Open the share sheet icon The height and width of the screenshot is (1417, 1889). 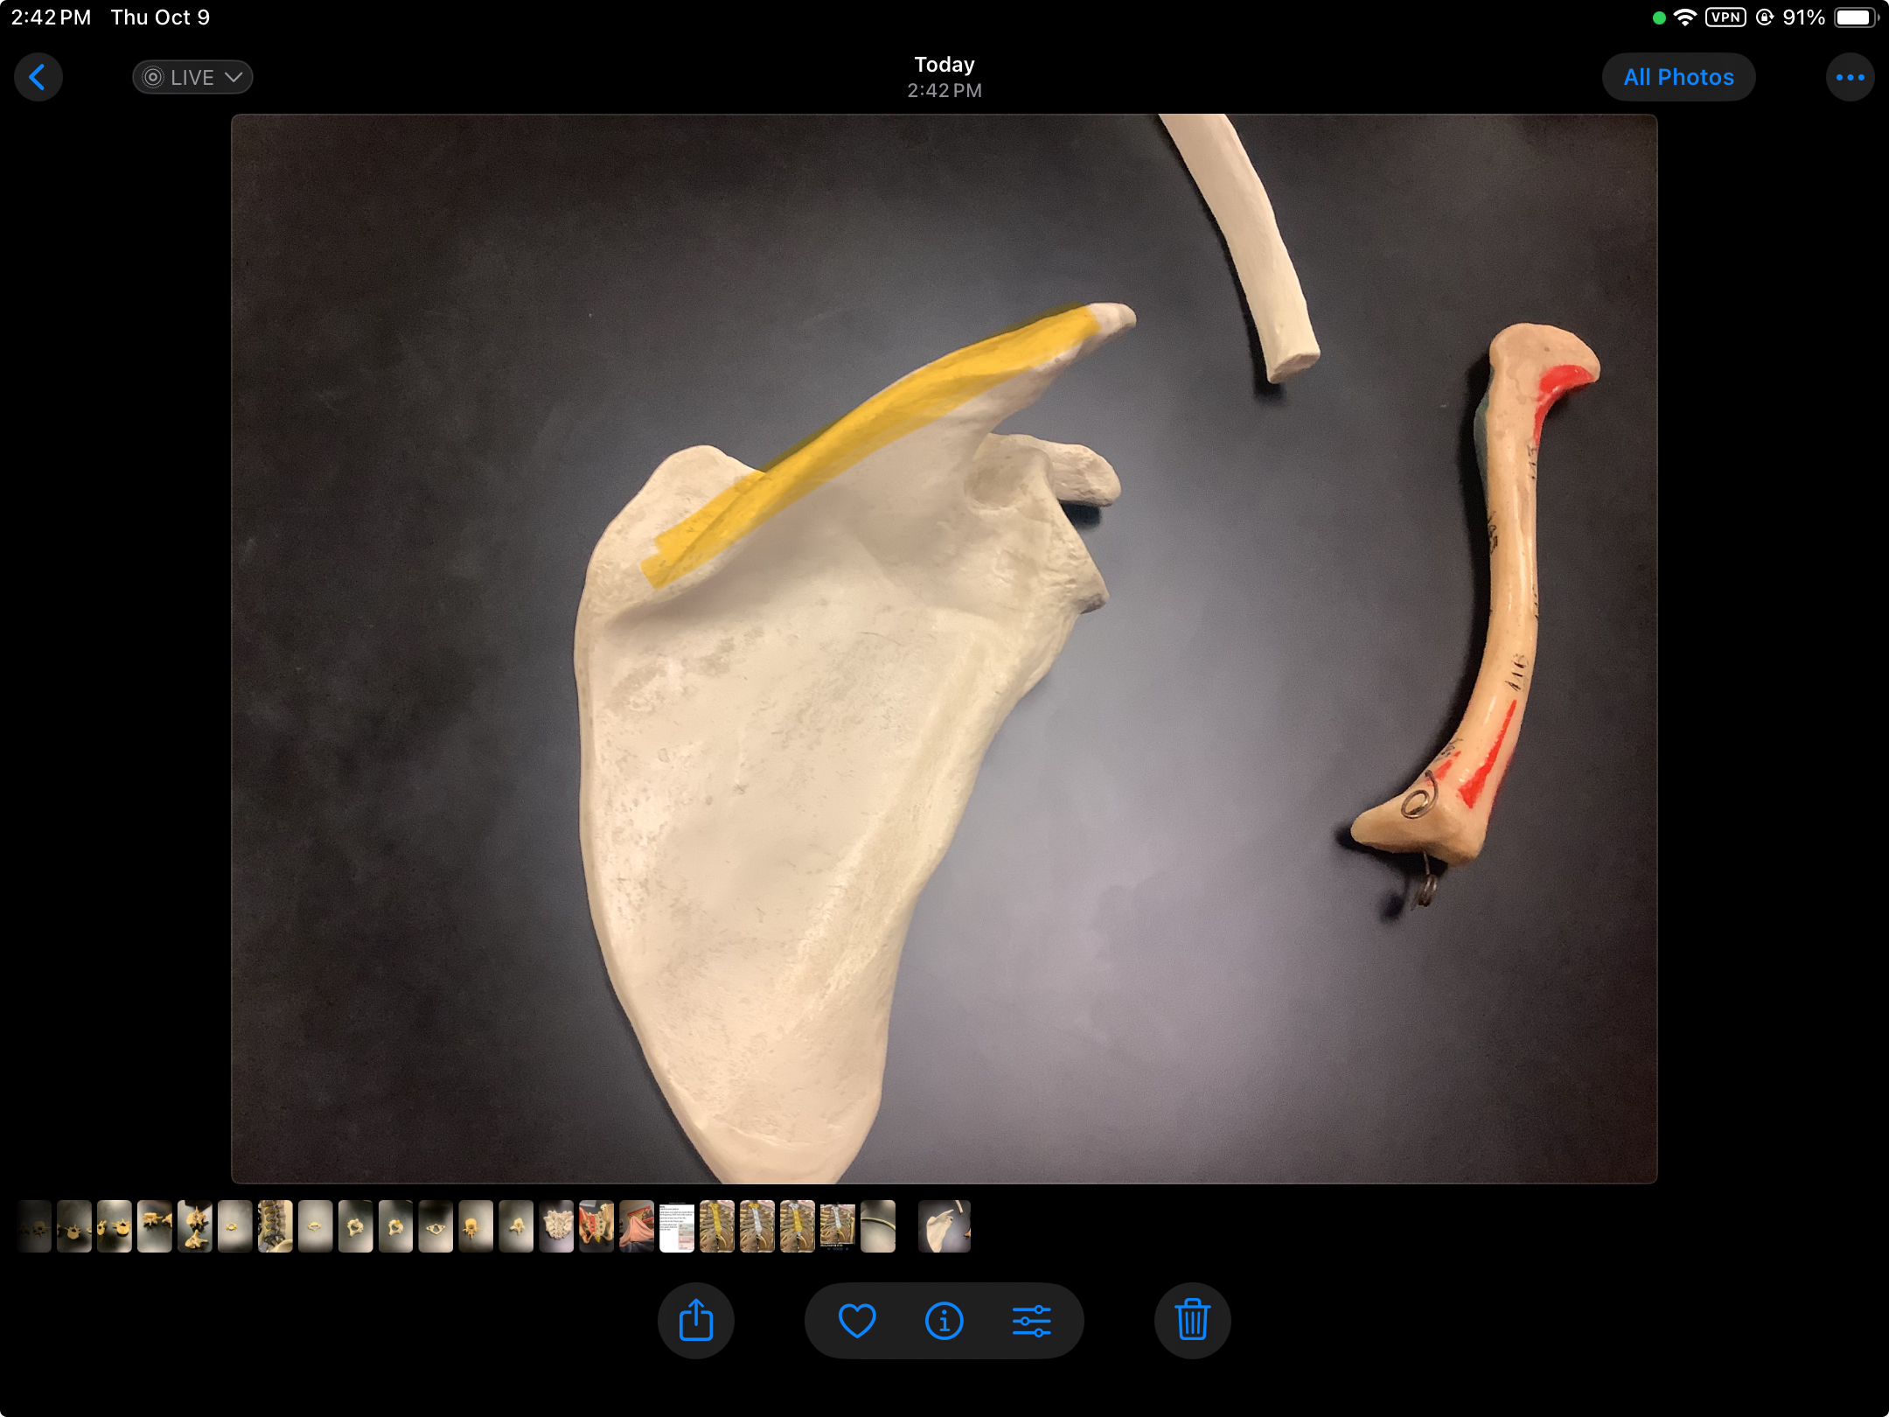[695, 1320]
